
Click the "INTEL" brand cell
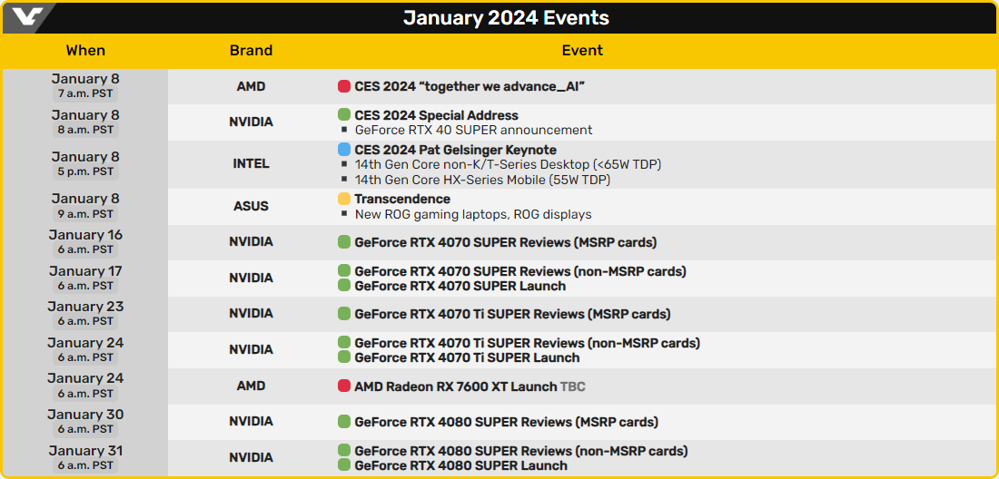[251, 164]
